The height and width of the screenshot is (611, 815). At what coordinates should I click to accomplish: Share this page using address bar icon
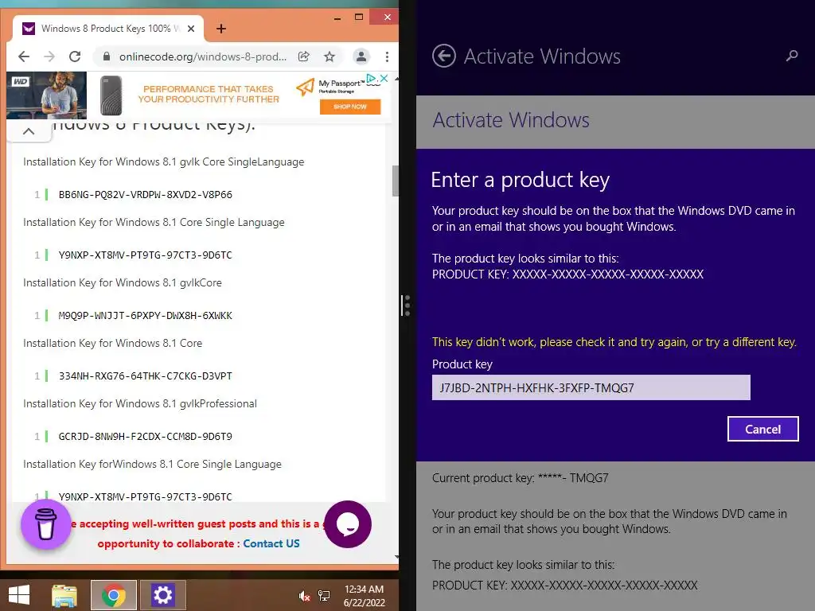tap(304, 56)
